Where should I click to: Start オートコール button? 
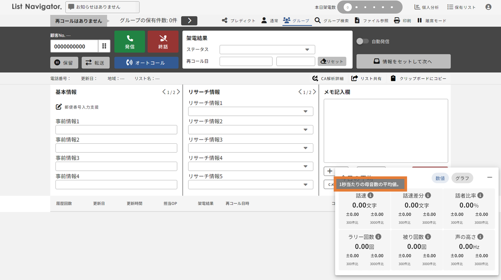pos(146,63)
